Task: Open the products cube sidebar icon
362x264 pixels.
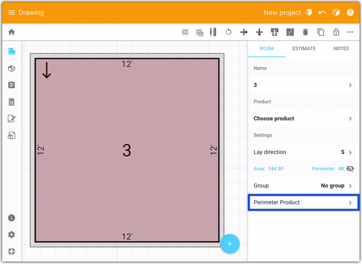Action: 12,68
